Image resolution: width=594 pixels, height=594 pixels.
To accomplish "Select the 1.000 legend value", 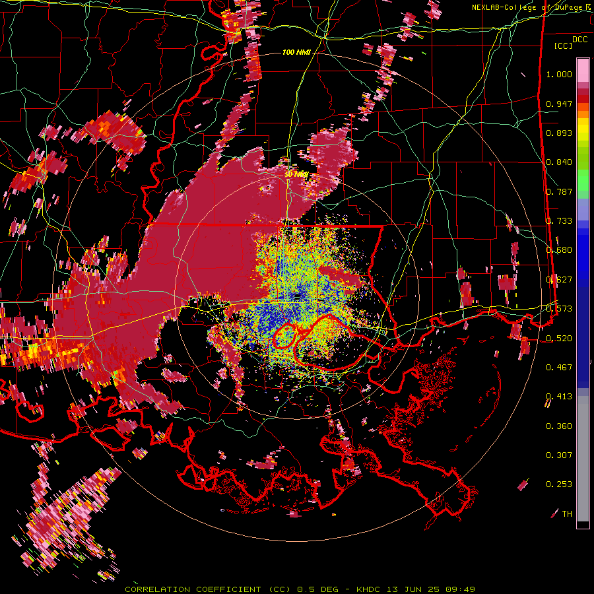I will pyautogui.click(x=559, y=74).
